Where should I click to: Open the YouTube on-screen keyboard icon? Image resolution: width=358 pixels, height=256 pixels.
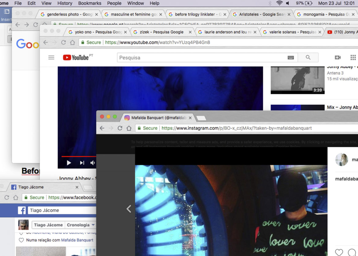click(290, 58)
